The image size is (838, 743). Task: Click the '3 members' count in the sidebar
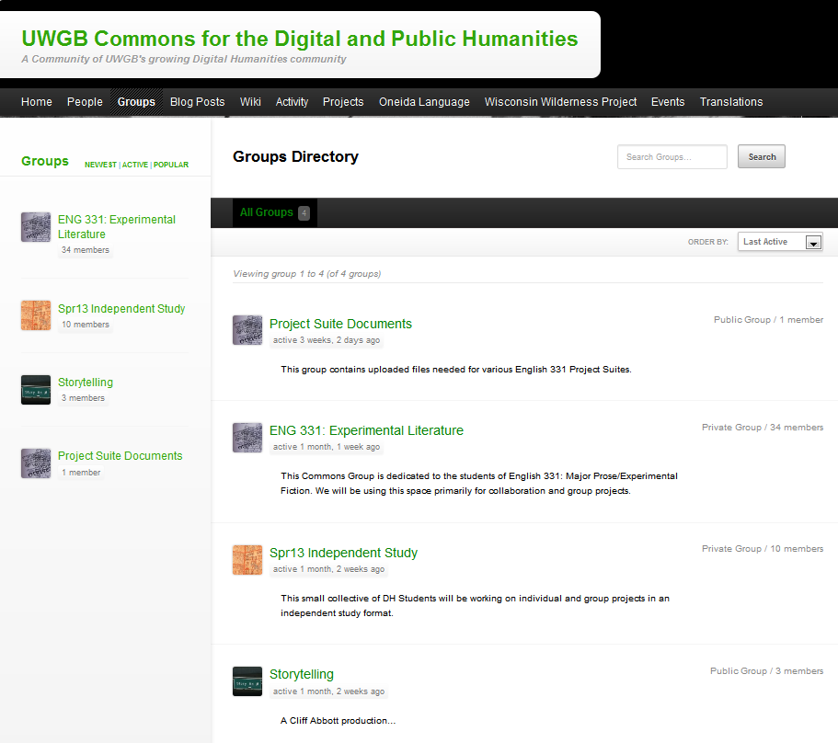(x=83, y=398)
